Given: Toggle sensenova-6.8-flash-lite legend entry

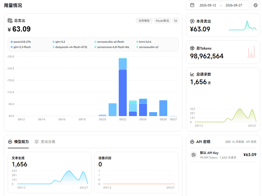Looking at the screenshot, I should [112, 47].
